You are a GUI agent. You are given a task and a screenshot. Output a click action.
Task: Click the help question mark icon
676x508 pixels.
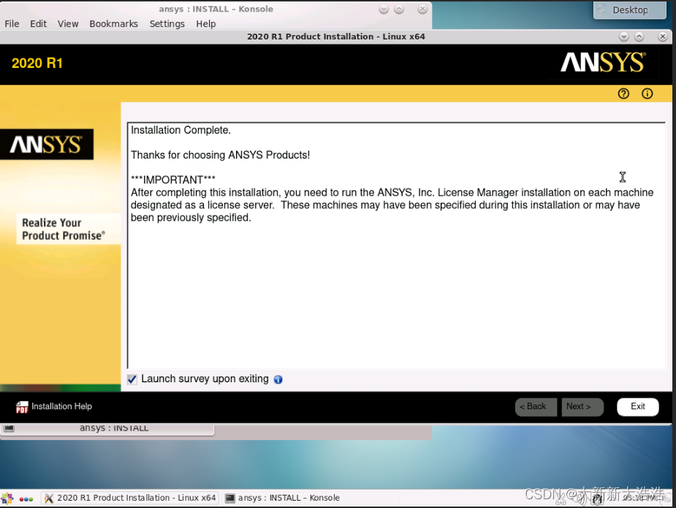623,94
